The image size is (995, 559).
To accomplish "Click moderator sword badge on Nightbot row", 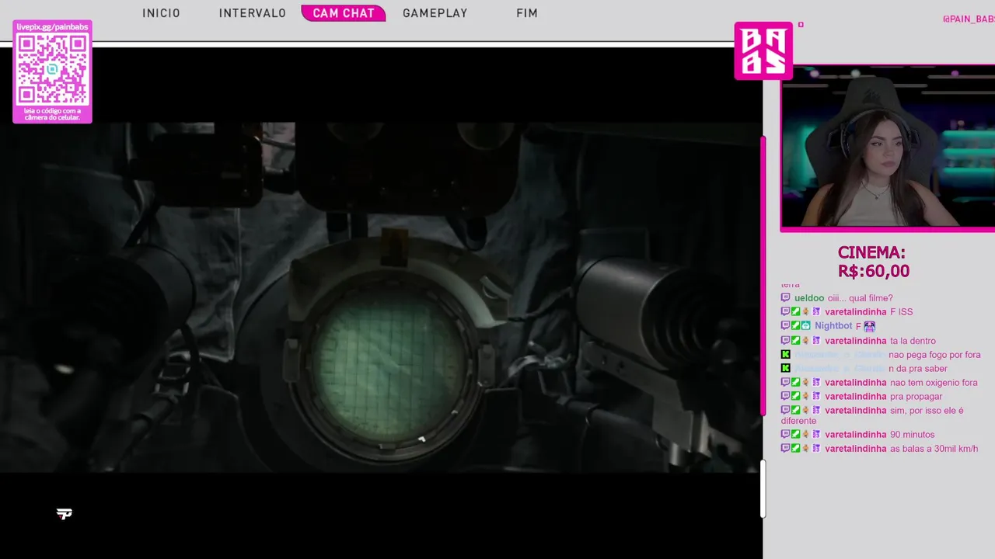I will [796, 326].
